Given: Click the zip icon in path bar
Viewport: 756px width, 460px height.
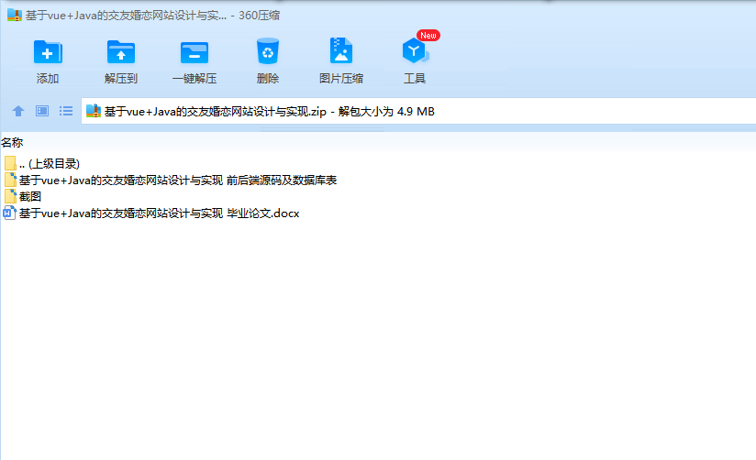Looking at the screenshot, I should click(93, 111).
